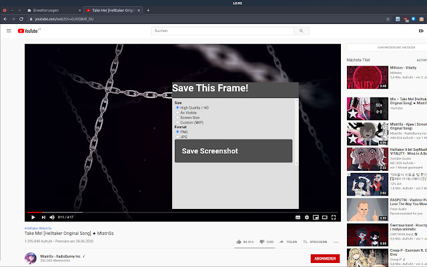Image resolution: width=427 pixels, height=267 pixels.
Task: Open the YouTube hamburger guide menu
Action: coord(9,31)
